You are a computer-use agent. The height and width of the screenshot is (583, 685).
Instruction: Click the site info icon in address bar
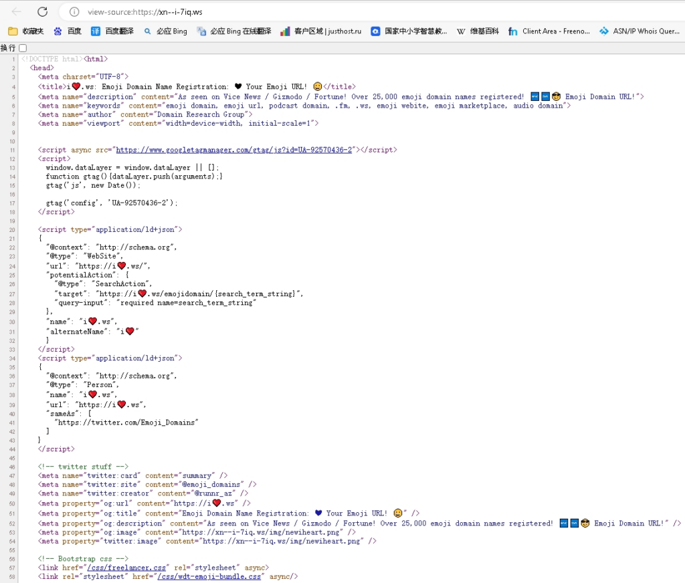point(74,12)
